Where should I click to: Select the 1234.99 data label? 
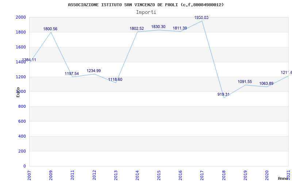(x=94, y=71)
